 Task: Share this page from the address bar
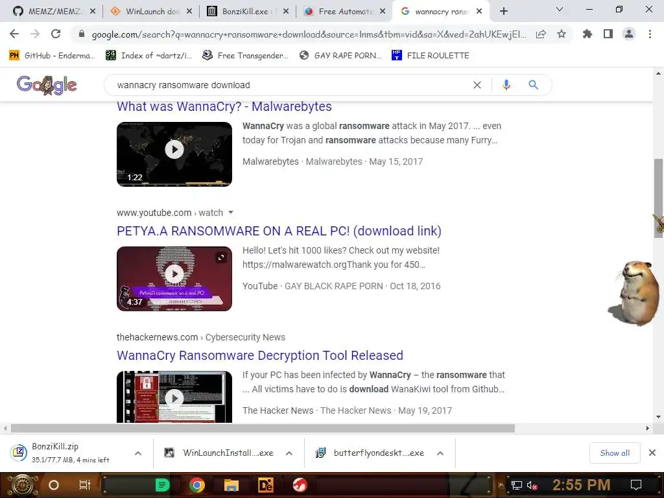[541, 34]
